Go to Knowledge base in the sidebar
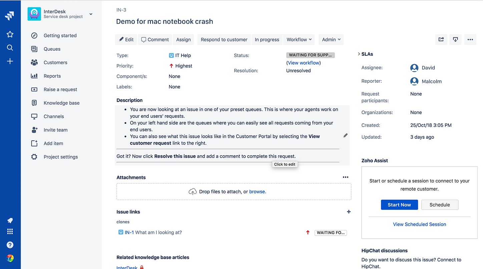483x269 pixels. coord(61,103)
